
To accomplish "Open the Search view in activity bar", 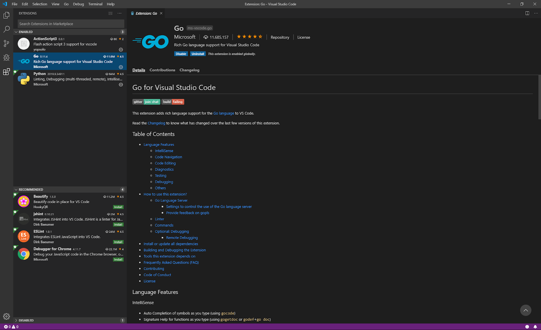I will point(6,29).
